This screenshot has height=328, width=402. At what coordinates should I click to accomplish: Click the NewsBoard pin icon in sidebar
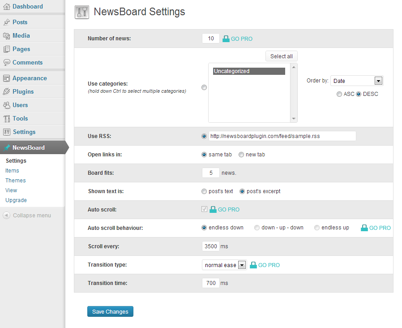tap(7, 147)
